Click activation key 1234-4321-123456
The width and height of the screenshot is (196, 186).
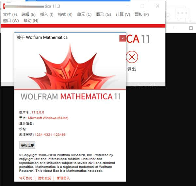(50, 135)
